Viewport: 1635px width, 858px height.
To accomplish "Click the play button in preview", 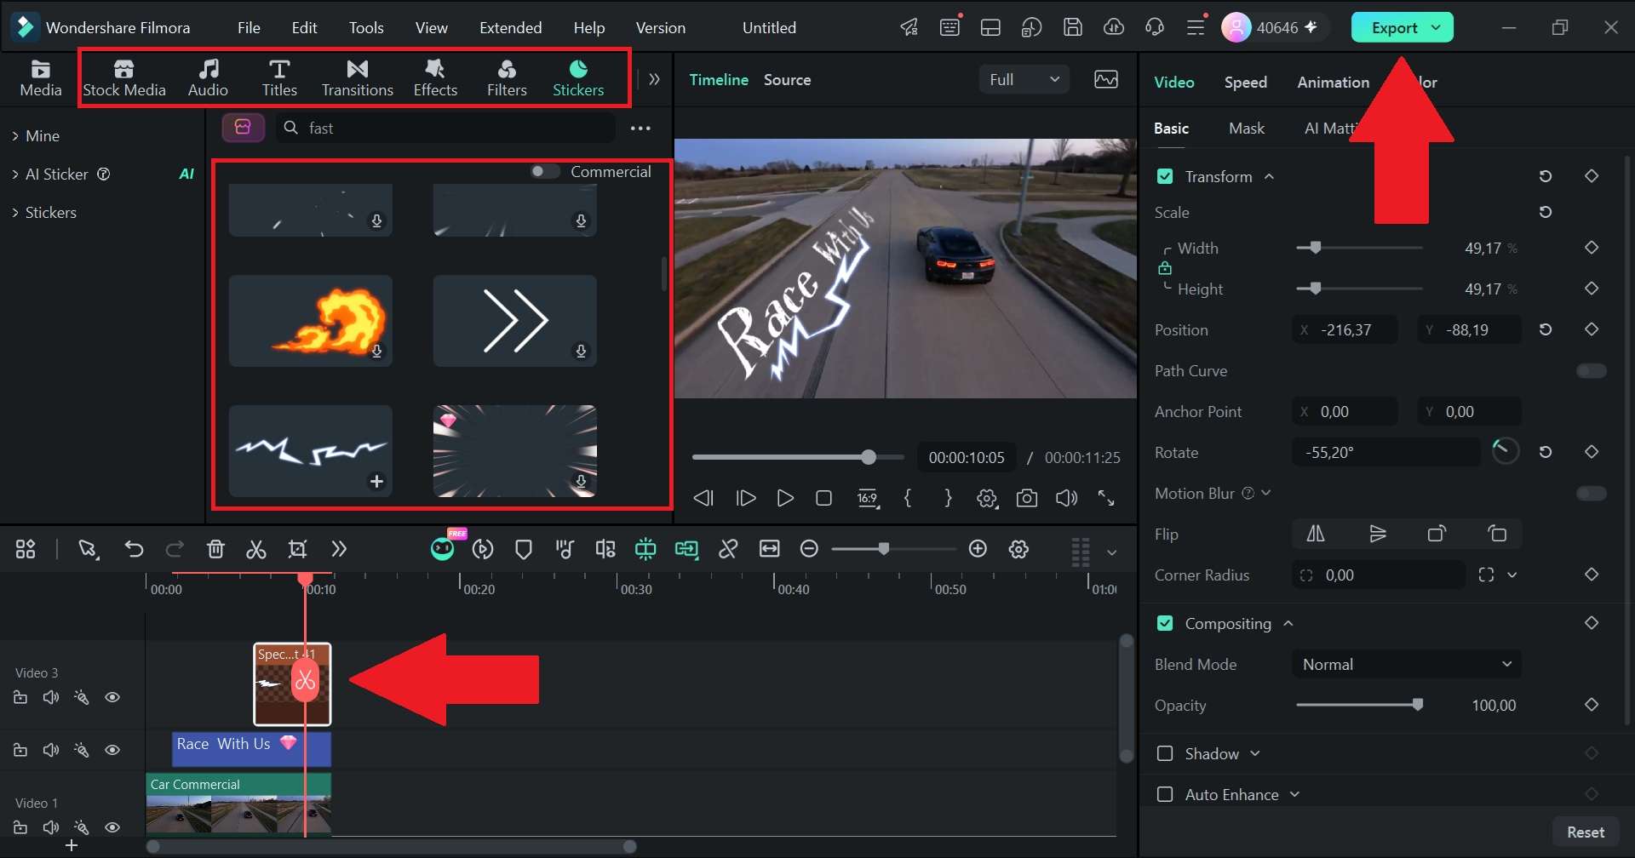I will point(784,498).
